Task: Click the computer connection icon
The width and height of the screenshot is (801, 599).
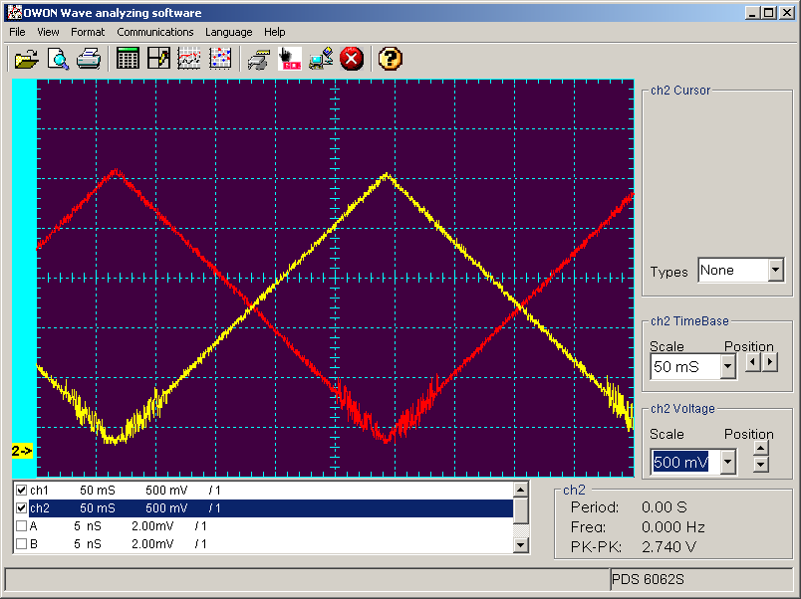Action: (321, 59)
